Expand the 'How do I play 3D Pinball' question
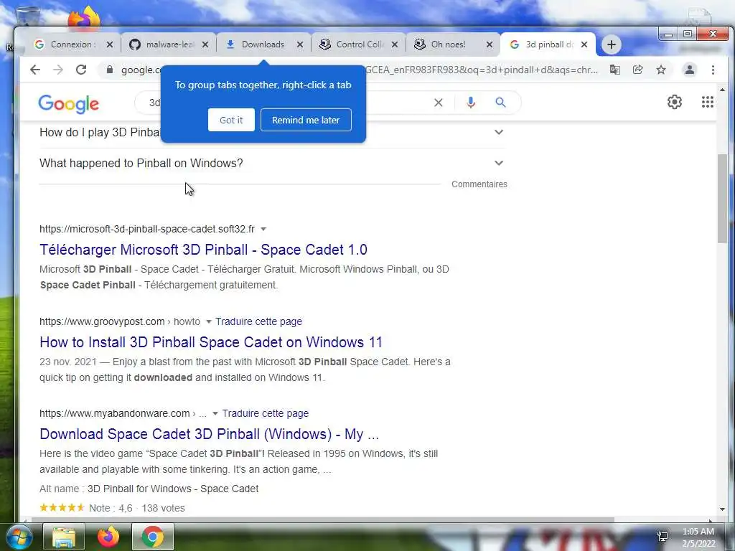 [x=499, y=132]
